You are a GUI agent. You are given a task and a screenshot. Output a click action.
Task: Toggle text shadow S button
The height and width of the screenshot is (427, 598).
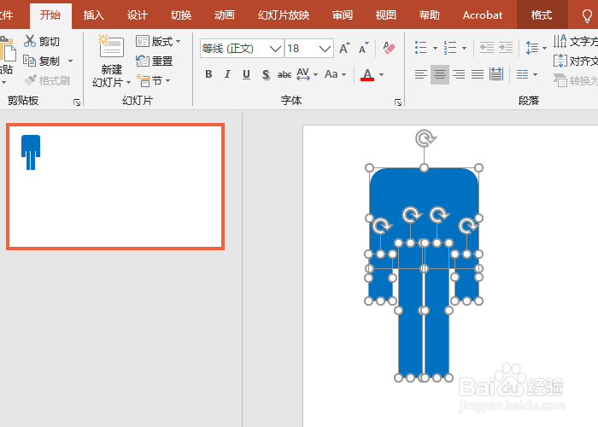(266, 74)
